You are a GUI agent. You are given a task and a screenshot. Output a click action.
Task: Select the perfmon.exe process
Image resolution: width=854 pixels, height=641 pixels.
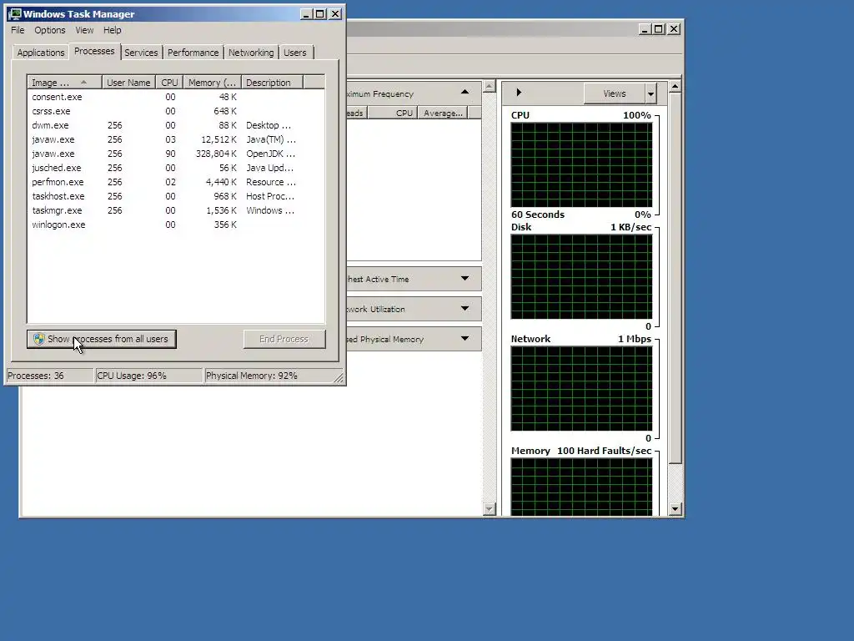pos(175,182)
